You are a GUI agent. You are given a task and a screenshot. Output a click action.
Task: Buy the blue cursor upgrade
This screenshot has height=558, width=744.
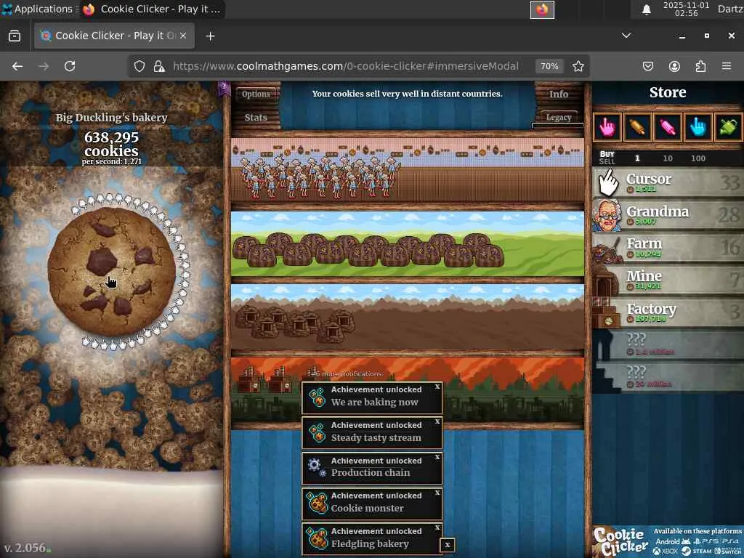[697, 126]
